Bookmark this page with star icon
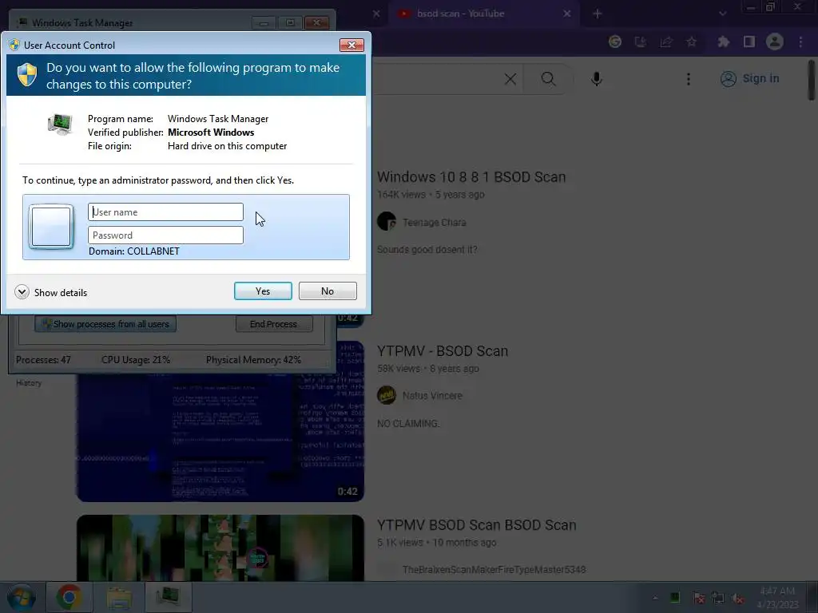 click(692, 42)
